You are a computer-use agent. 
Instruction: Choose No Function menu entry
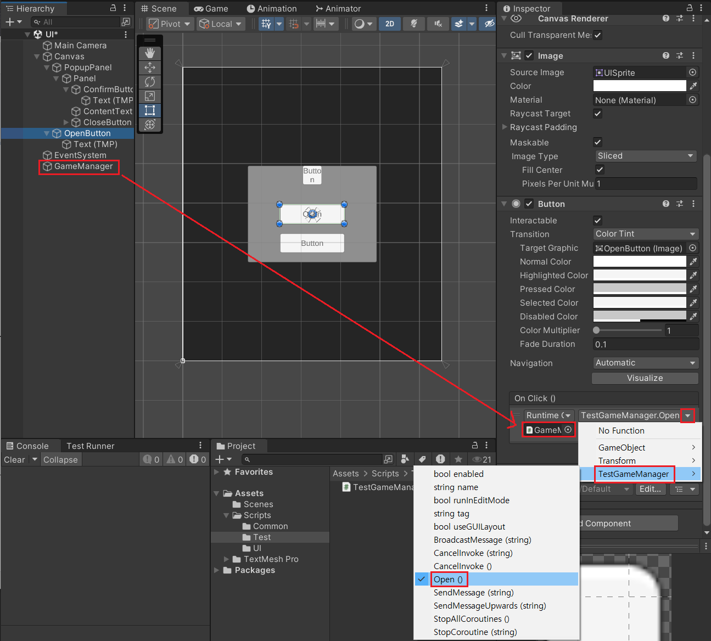[x=622, y=431]
